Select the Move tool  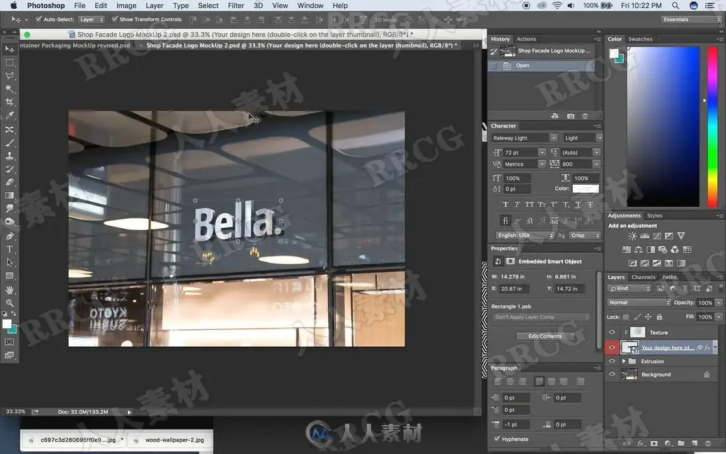9,49
